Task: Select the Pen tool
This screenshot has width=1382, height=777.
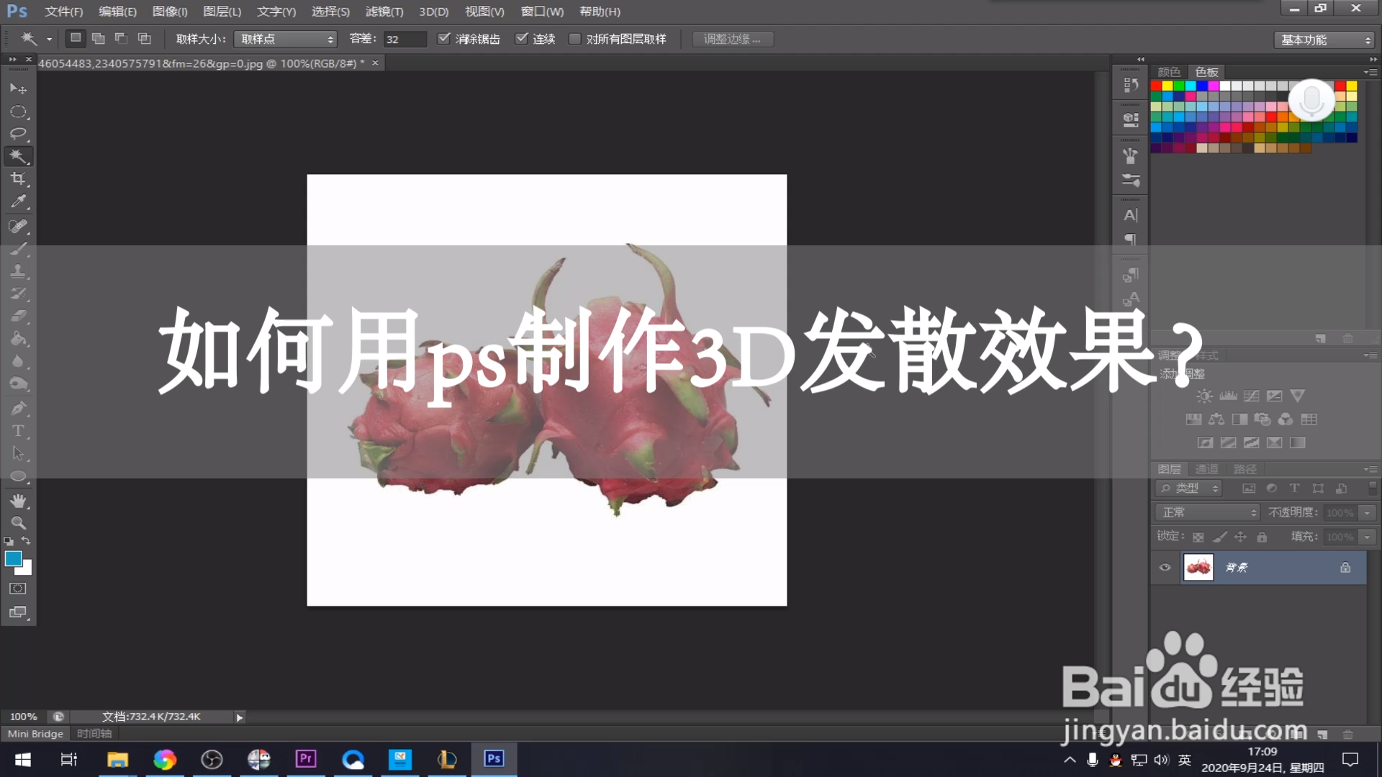Action: pos(18,409)
